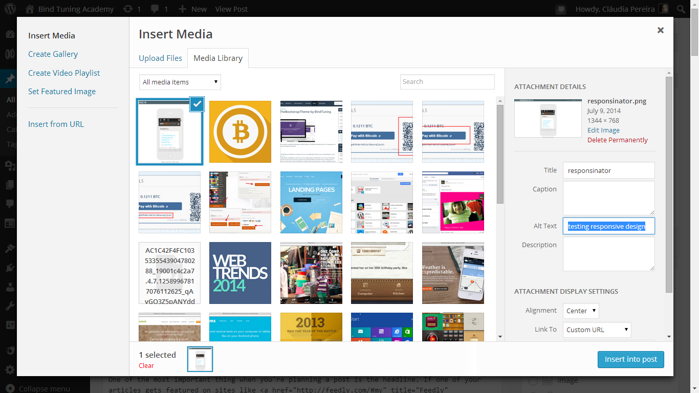Click the notification bubble left of Howdy
The height and width of the screenshot is (393, 699).
point(561,9)
